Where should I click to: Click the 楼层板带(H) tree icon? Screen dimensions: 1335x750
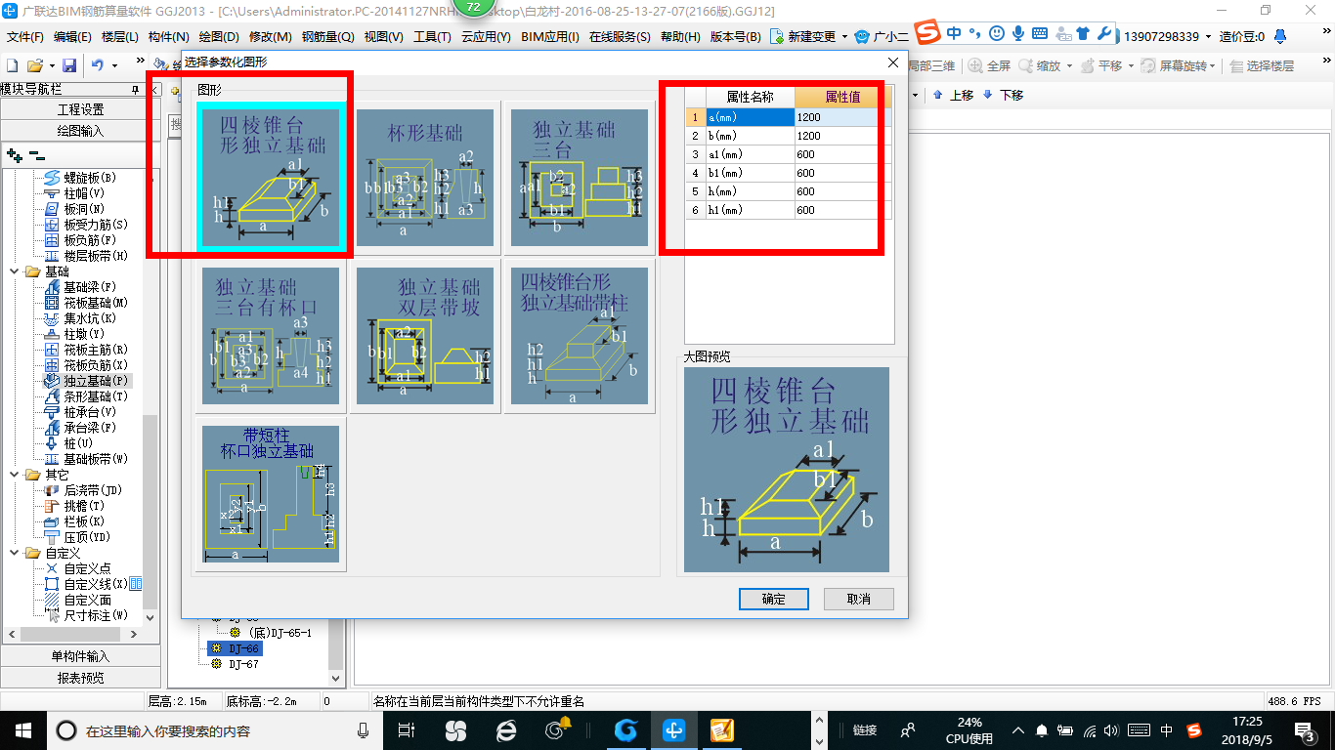(x=53, y=256)
